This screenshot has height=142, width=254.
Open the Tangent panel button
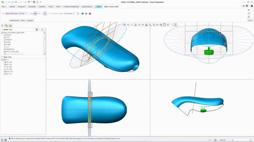pos(30,21)
